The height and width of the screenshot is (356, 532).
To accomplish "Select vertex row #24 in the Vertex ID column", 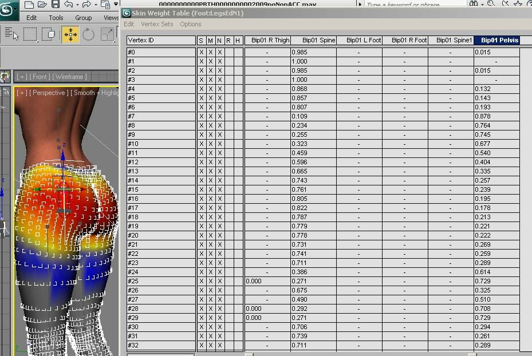I will click(161, 272).
